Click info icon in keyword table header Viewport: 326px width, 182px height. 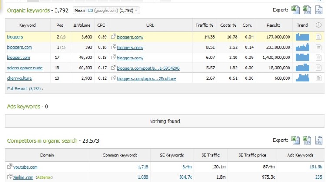click(319, 25)
